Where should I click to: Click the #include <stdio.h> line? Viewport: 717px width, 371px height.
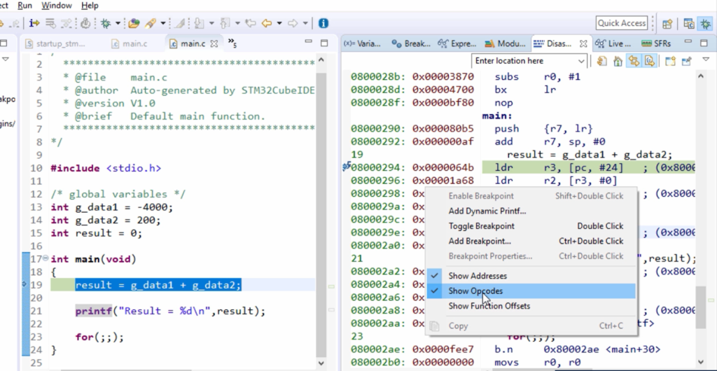[x=106, y=168]
